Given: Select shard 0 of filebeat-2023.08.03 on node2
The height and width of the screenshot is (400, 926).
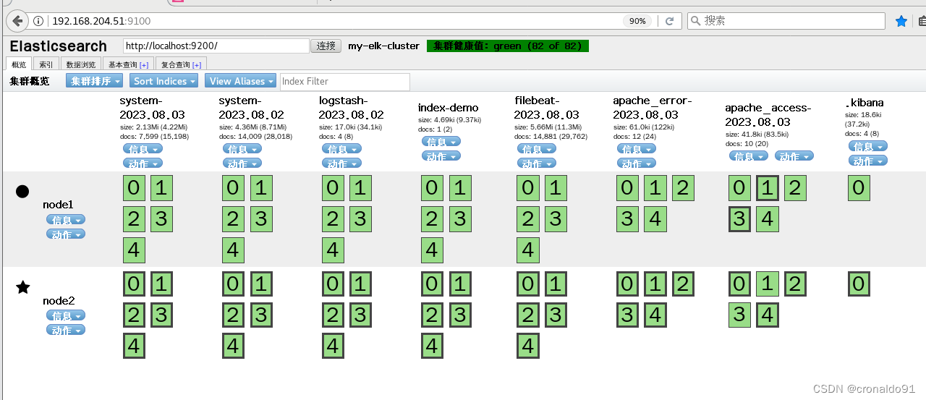Looking at the screenshot, I should (x=528, y=284).
